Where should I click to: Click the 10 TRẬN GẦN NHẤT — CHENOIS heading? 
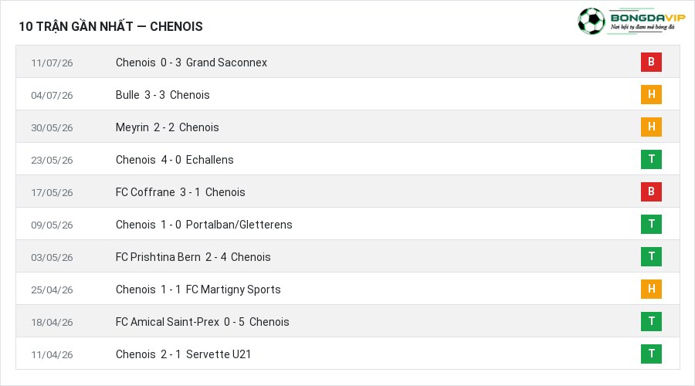[110, 26]
